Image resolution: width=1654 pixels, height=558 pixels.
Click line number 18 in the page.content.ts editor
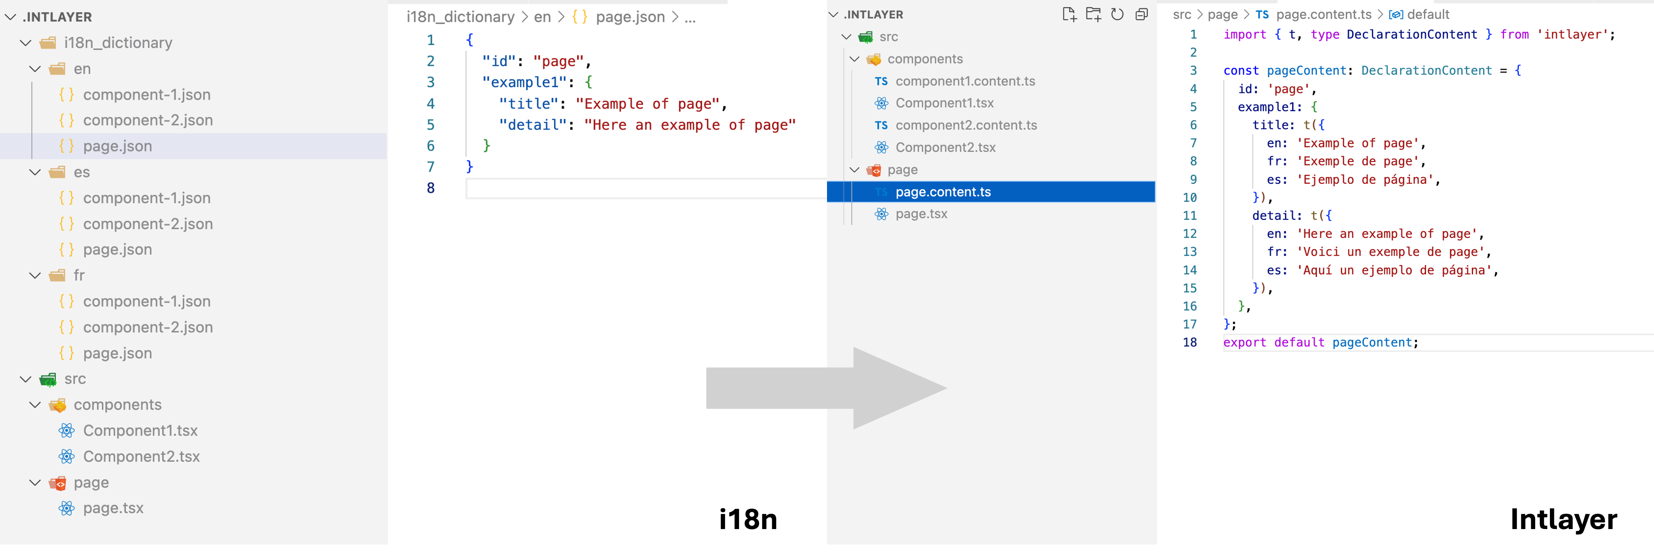[1190, 343]
